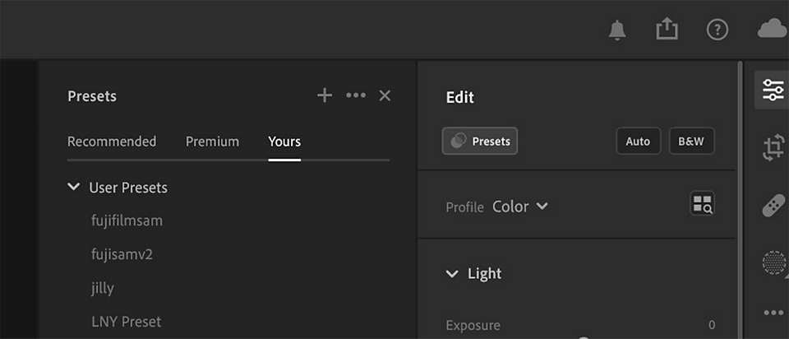Viewport: 789px width, 339px height.
Task: Click the plus icon to create preset
Action: click(325, 95)
